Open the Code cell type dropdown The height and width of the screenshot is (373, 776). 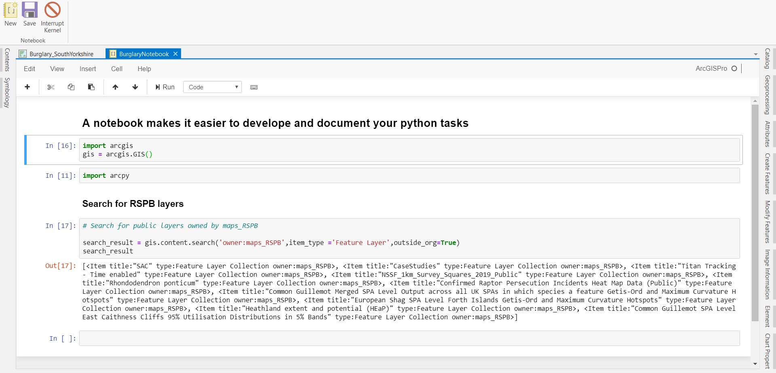tap(212, 87)
